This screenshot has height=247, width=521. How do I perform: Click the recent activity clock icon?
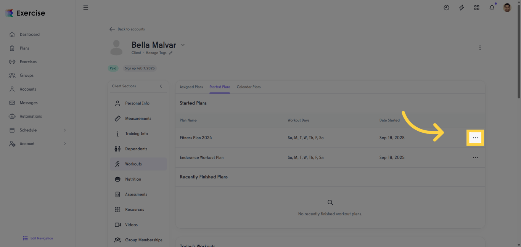pos(446,7)
